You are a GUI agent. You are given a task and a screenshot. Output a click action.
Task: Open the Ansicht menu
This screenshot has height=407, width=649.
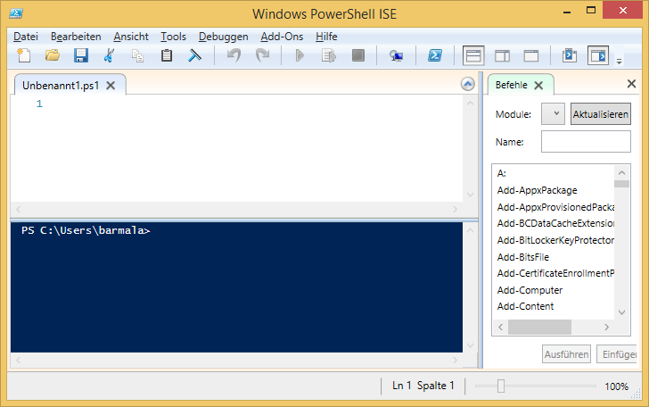click(x=131, y=37)
